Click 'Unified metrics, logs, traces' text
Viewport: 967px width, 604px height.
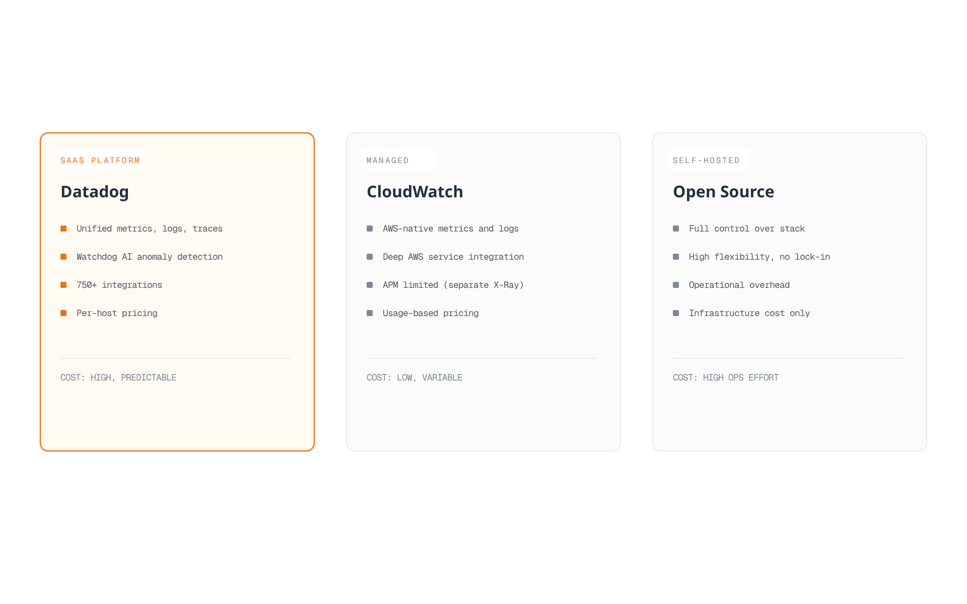pos(150,229)
